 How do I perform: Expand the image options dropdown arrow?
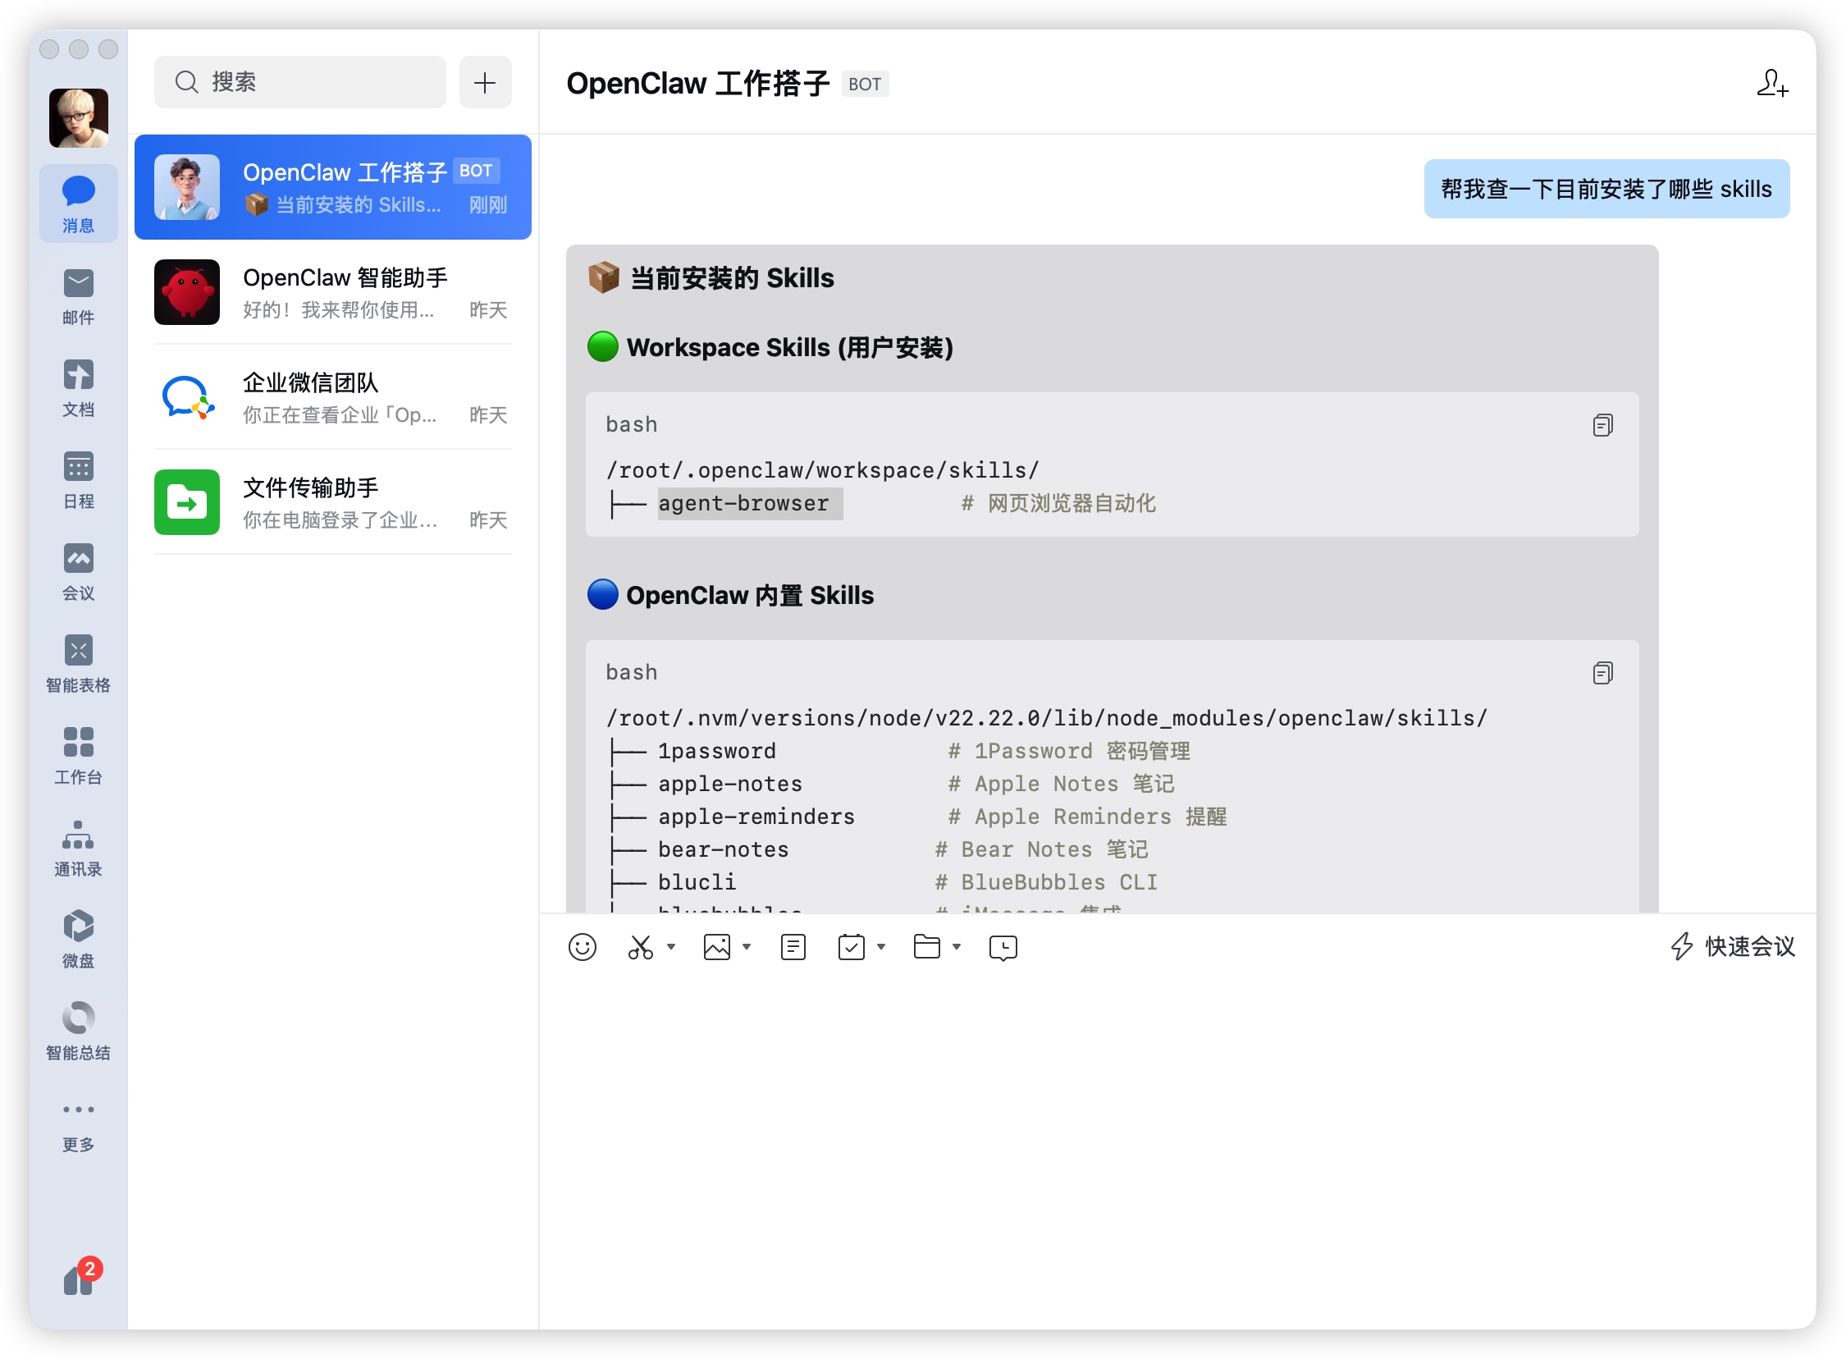(747, 947)
